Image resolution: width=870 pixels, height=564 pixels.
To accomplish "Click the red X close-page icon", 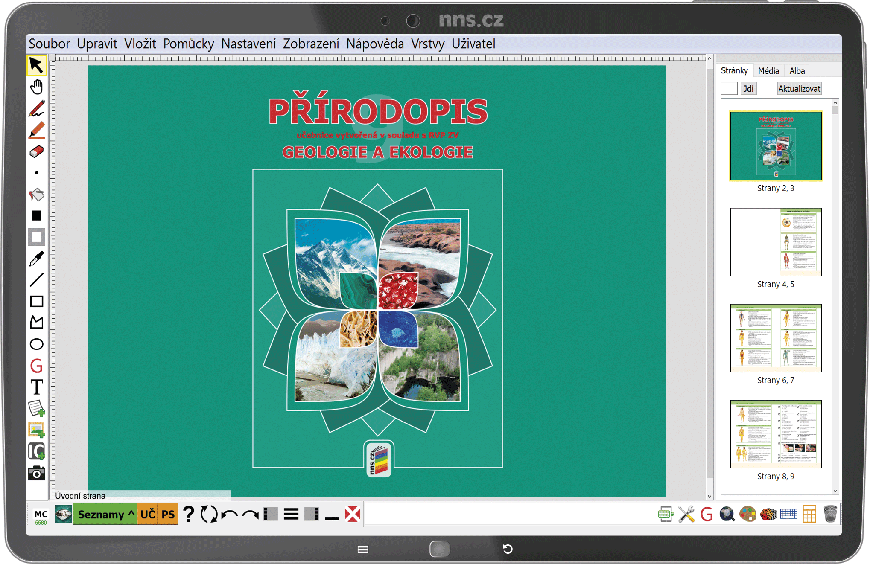I will (353, 514).
